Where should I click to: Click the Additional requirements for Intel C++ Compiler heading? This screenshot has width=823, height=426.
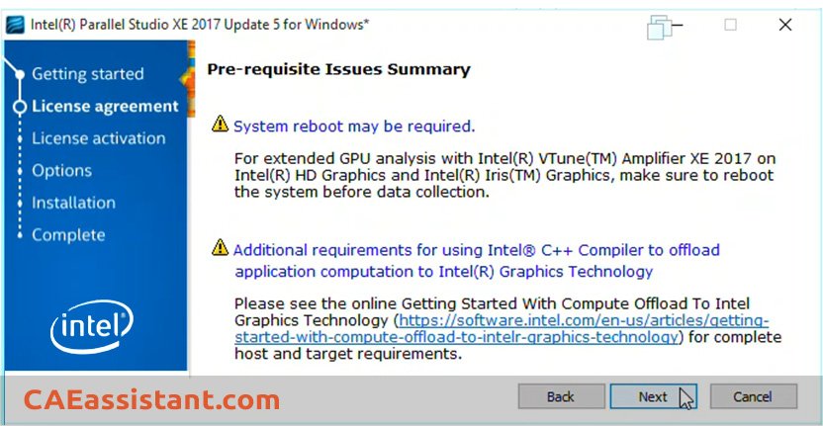point(477,261)
